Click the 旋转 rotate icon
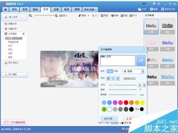Viewport: 178px width, 133px height. (112, 16)
